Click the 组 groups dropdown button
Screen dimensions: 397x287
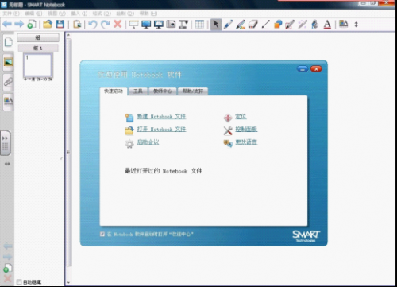tap(38, 37)
